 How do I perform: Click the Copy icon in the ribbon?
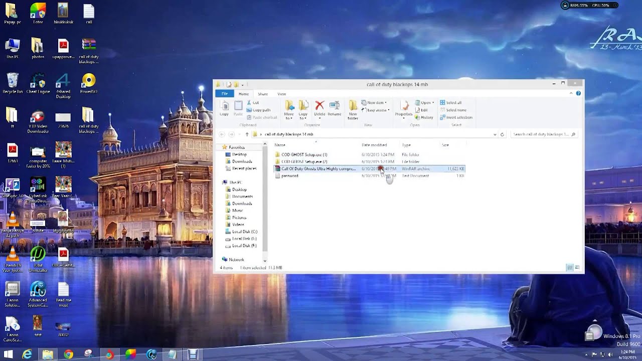tap(224, 108)
